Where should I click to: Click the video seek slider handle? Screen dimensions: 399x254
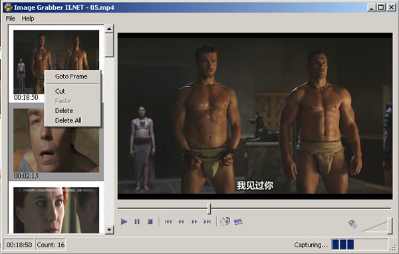click(x=209, y=208)
